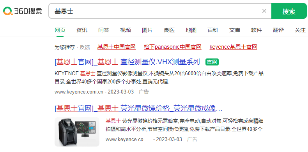
Task: Select the 网页 tab
Action: pyautogui.click(x=60, y=30)
